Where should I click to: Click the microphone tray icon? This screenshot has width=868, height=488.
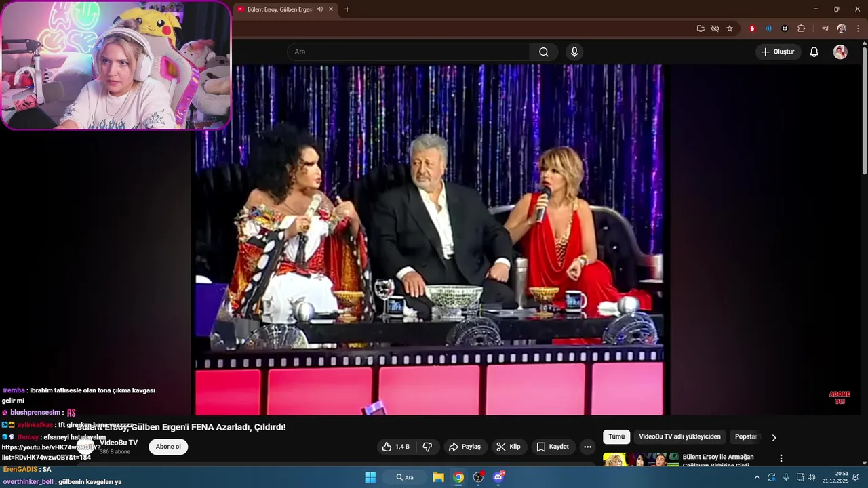click(786, 477)
